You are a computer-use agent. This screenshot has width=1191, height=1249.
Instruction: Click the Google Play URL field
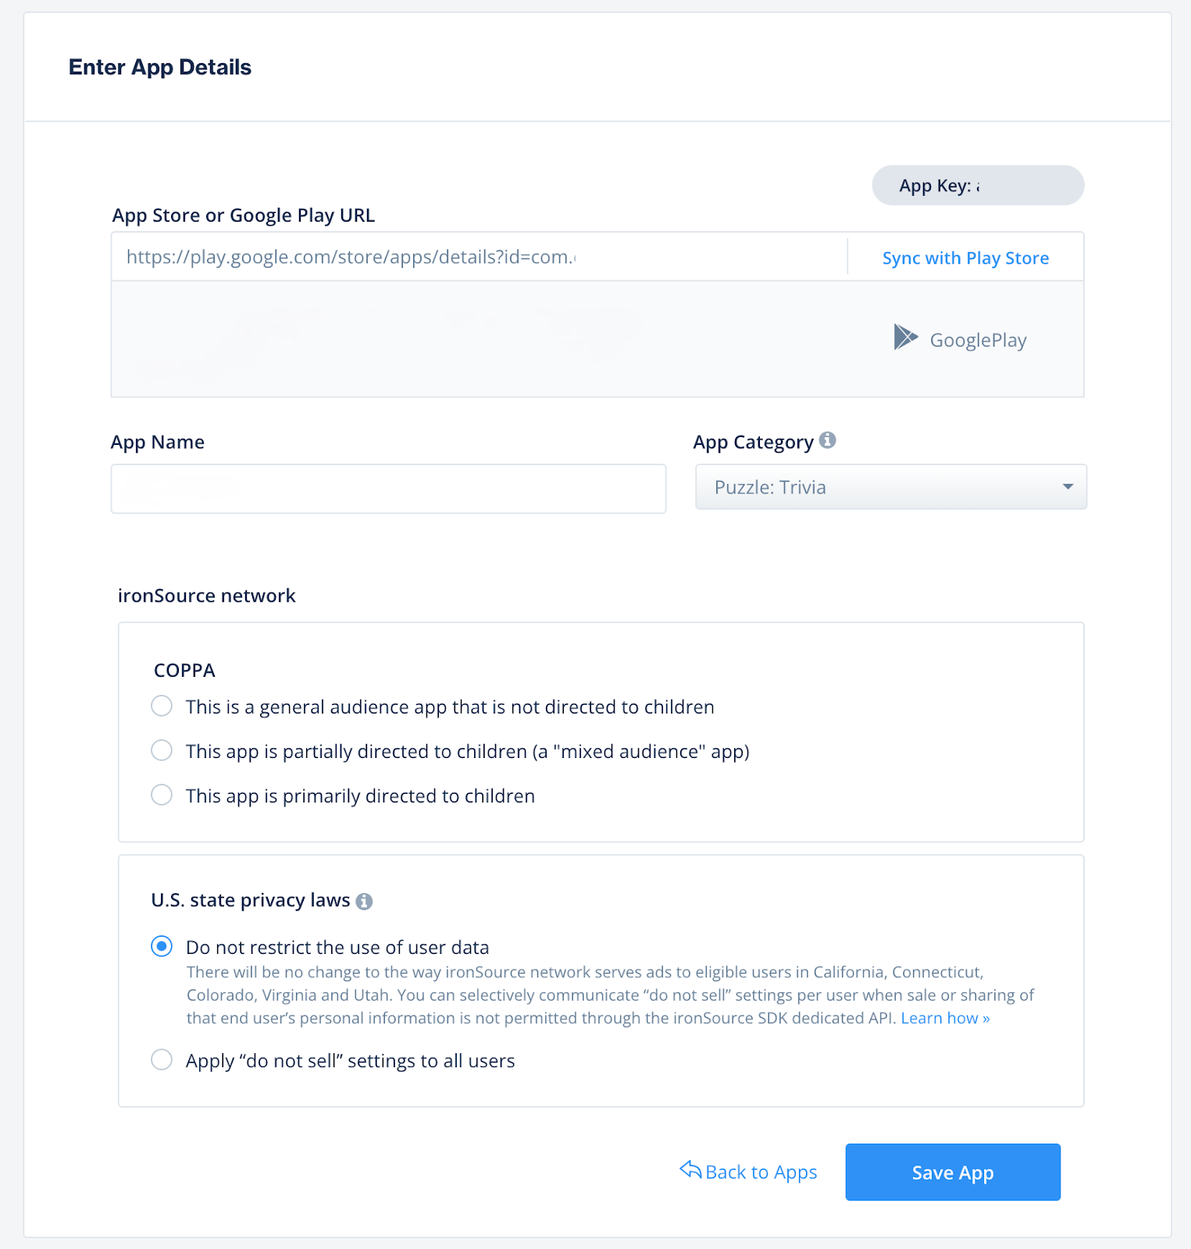(x=479, y=257)
